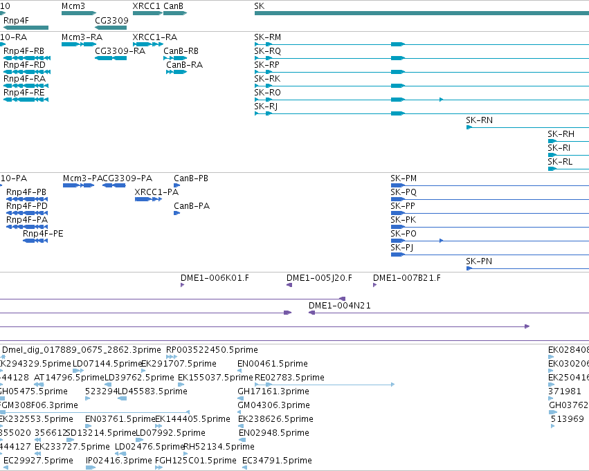
Task: Click EST RE02783.5prime
Action: pyautogui.click(x=325, y=385)
